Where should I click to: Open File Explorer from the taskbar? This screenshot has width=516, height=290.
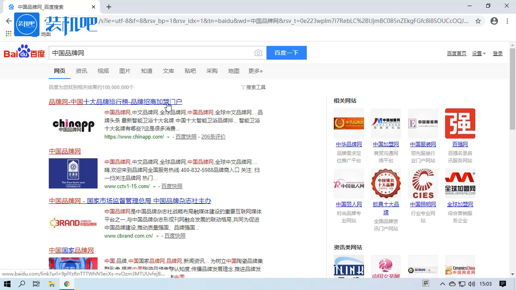[x=52, y=284]
